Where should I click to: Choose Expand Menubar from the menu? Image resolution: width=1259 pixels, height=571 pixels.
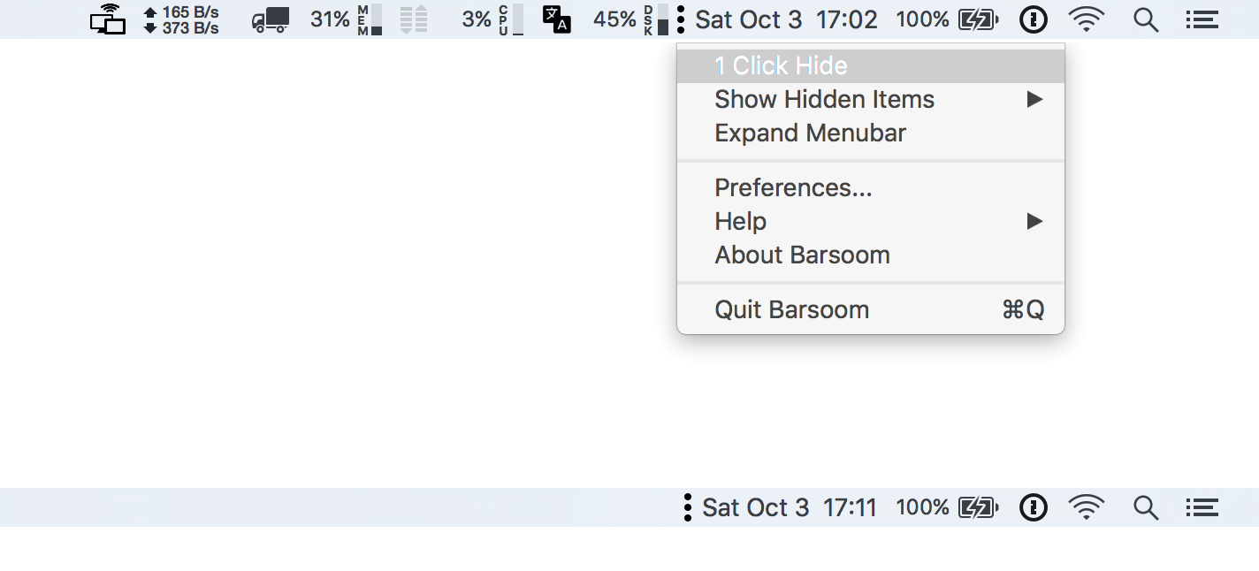point(810,133)
